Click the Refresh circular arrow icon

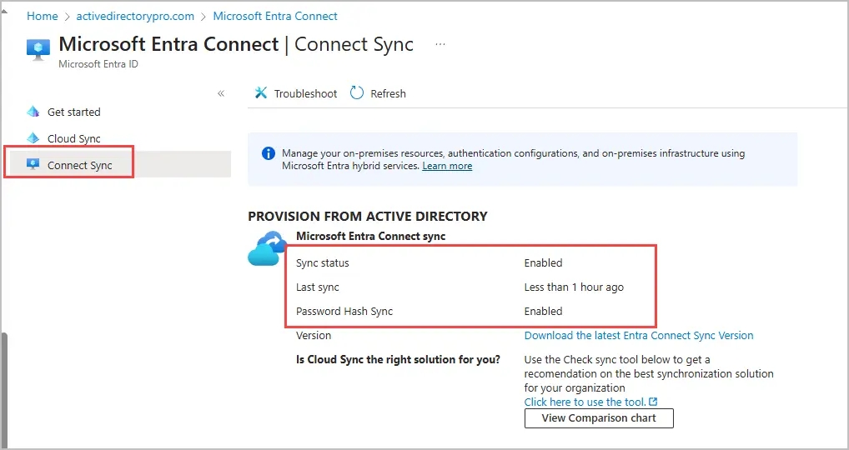pyautogui.click(x=357, y=93)
